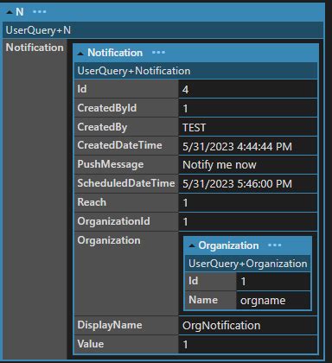Select the UserQuery+N type row

163,30
